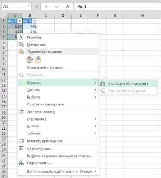Select Очистить содержимое menu entry

click(58, 104)
